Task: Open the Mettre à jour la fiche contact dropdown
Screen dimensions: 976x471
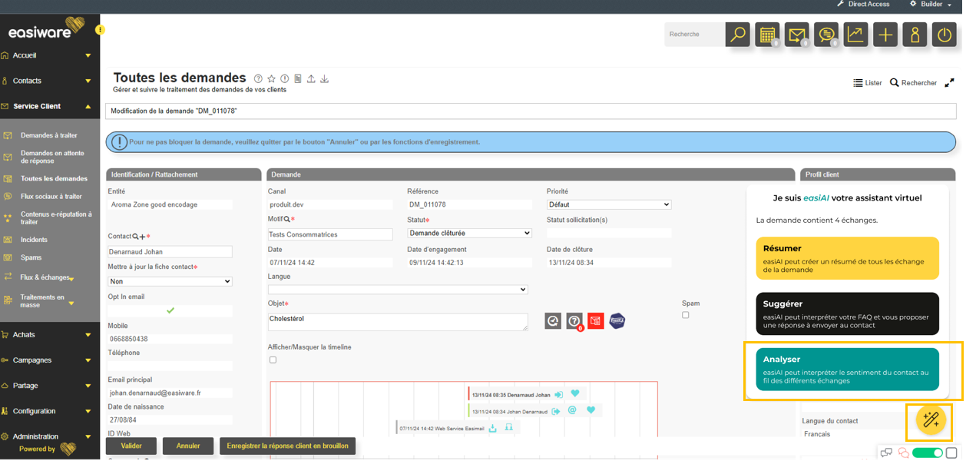Action: coord(170,281)
